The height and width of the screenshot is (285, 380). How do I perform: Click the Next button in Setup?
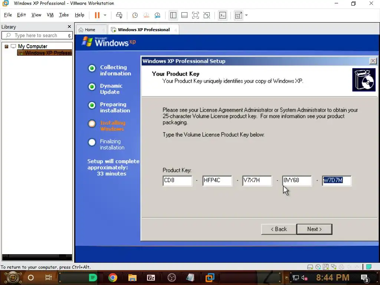pyautogui.click(x=314, y=229)
